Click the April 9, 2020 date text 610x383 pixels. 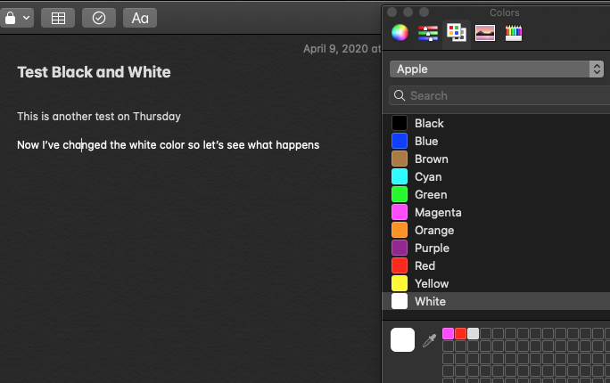click(x=342, y=49)
